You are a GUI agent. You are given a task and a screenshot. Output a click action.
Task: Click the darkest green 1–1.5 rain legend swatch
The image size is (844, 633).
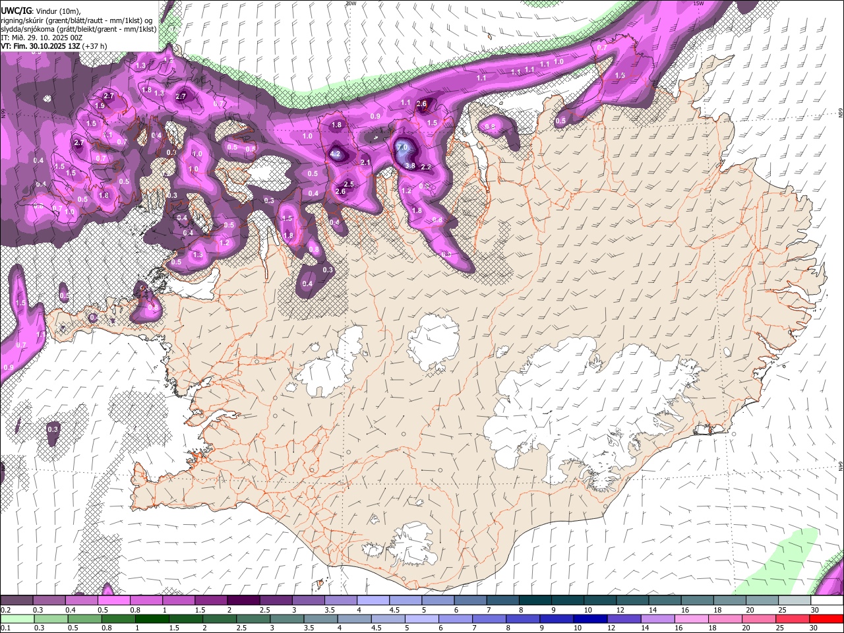coord(152,619)
